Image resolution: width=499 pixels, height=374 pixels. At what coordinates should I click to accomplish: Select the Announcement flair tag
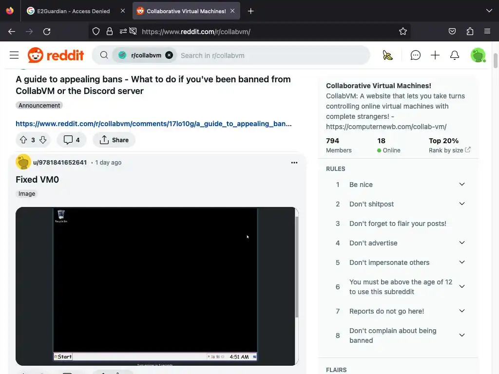[x=39, y=105]
